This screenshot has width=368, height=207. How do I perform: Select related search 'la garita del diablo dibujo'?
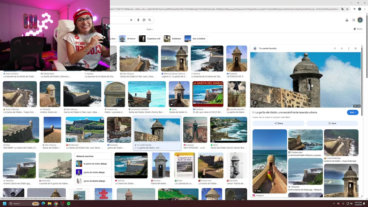(x=93, y=164)
